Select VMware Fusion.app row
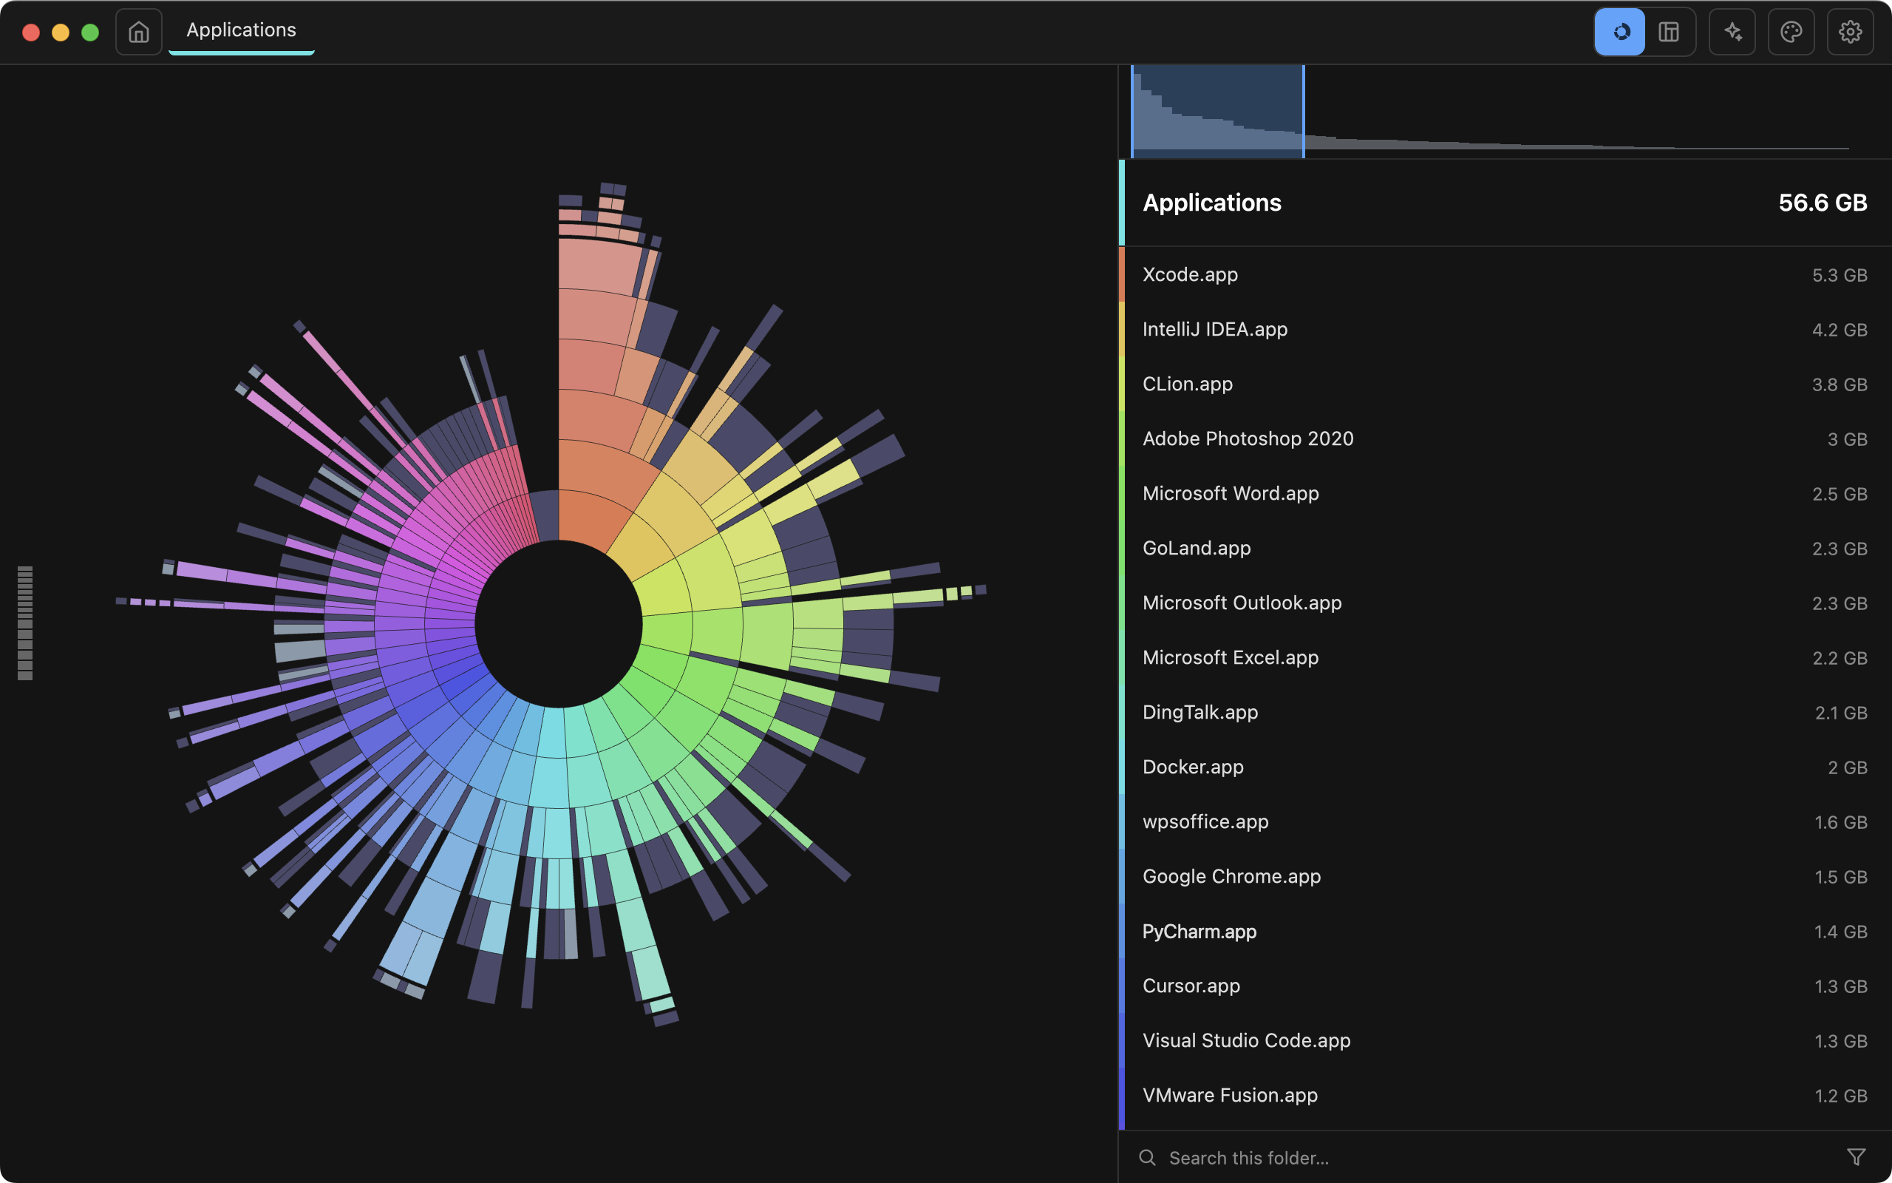 pos(1505,1096)
